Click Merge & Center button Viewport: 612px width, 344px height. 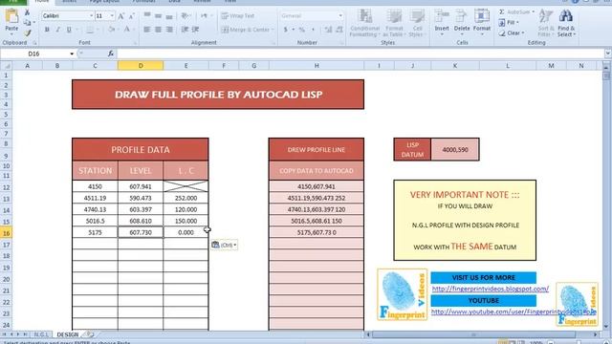[248, 30]
